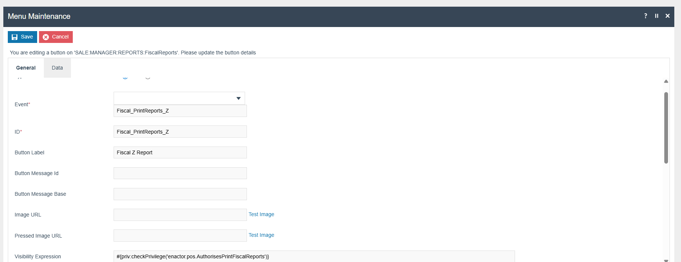This screenshot has width=681, height=262.
Task: Save the button details
Action: click(22, 37)
